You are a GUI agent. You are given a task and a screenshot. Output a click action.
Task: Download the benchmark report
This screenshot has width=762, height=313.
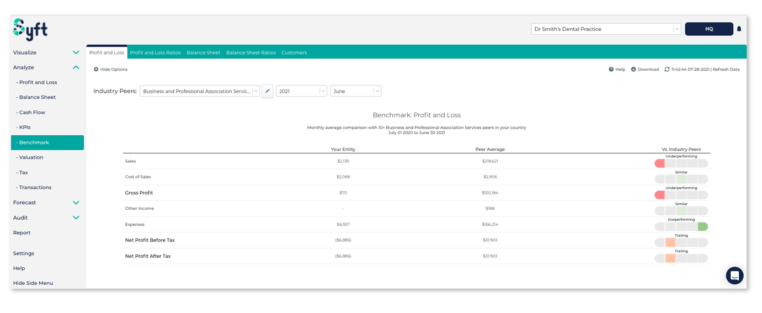click(645, 70)
